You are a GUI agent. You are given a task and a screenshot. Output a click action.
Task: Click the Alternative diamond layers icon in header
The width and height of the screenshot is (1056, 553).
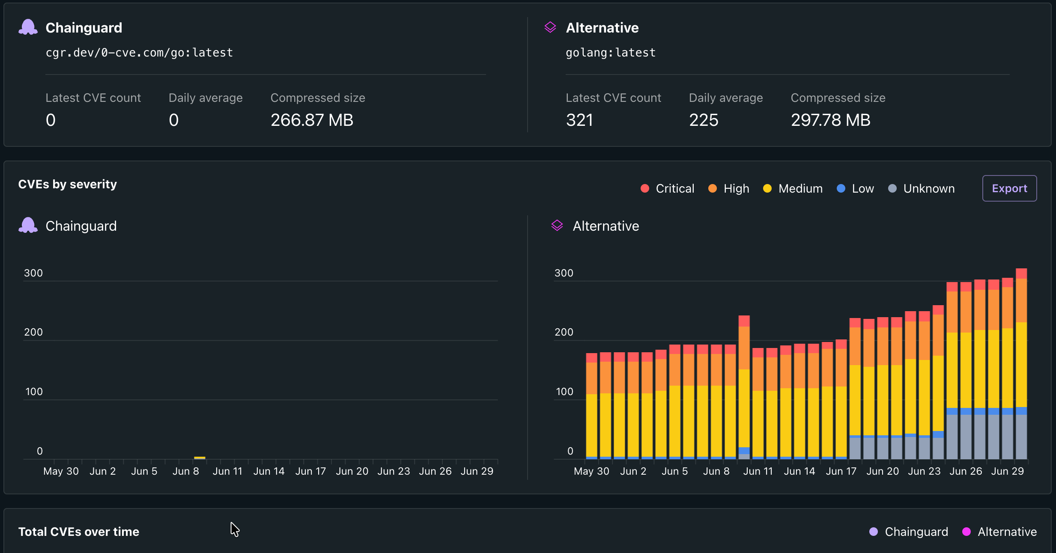pos(550,27)
